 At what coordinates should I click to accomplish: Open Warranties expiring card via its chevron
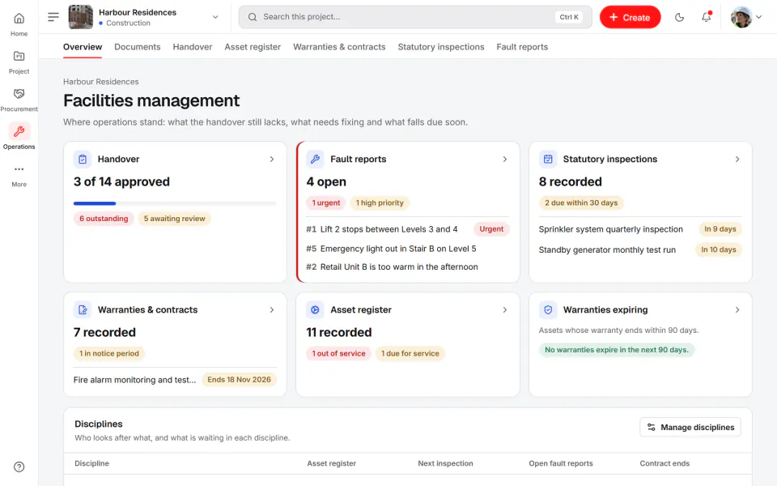[x=737, y=310]
